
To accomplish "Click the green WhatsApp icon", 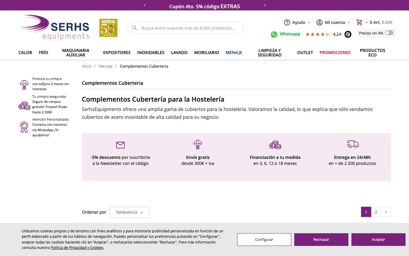I will (x=274, y=34).
